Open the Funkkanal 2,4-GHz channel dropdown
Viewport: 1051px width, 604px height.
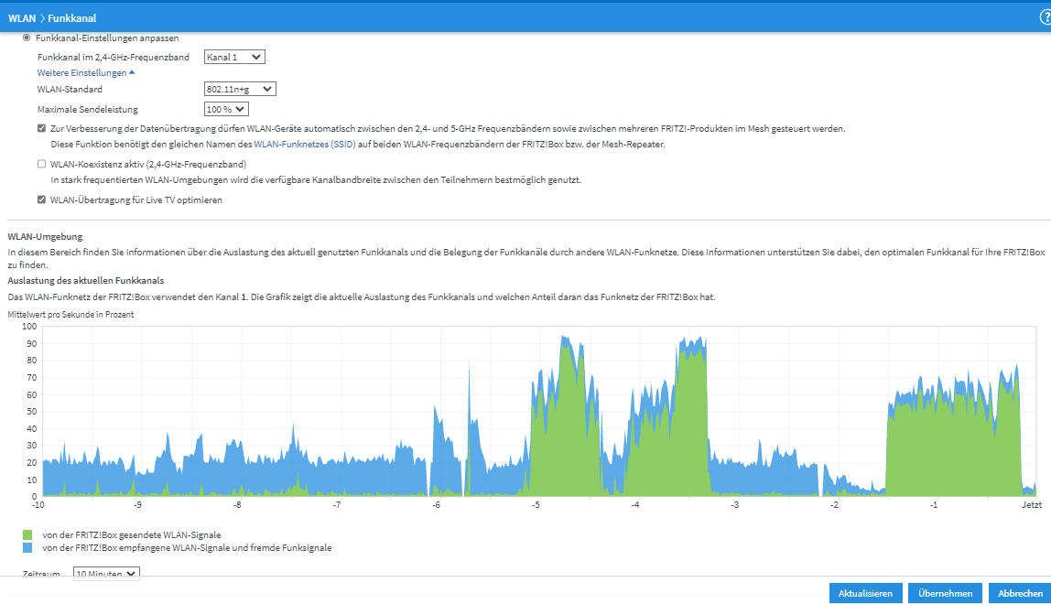[x=234, y=57]
